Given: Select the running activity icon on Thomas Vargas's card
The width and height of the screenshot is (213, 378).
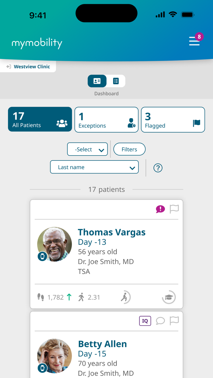Looking at the screenshot, I should (x=125, y=297).
